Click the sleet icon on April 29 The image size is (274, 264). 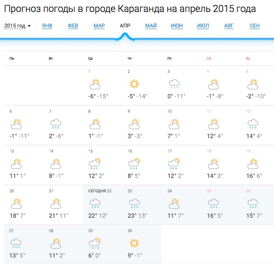[x=95, y=243]
